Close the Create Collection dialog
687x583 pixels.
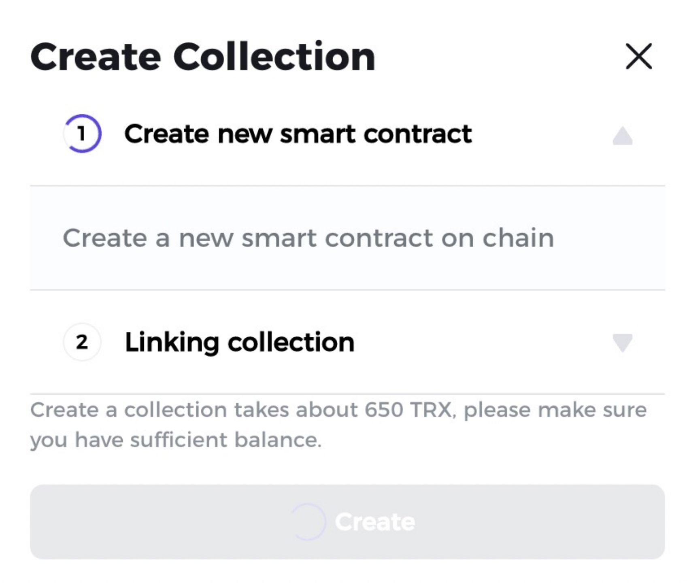point(638,57)
